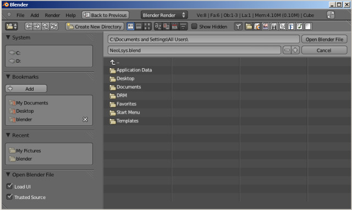Uncheck Trusted Source checkbox
This screenshot has width=352, height=210.
coord(9,197)
